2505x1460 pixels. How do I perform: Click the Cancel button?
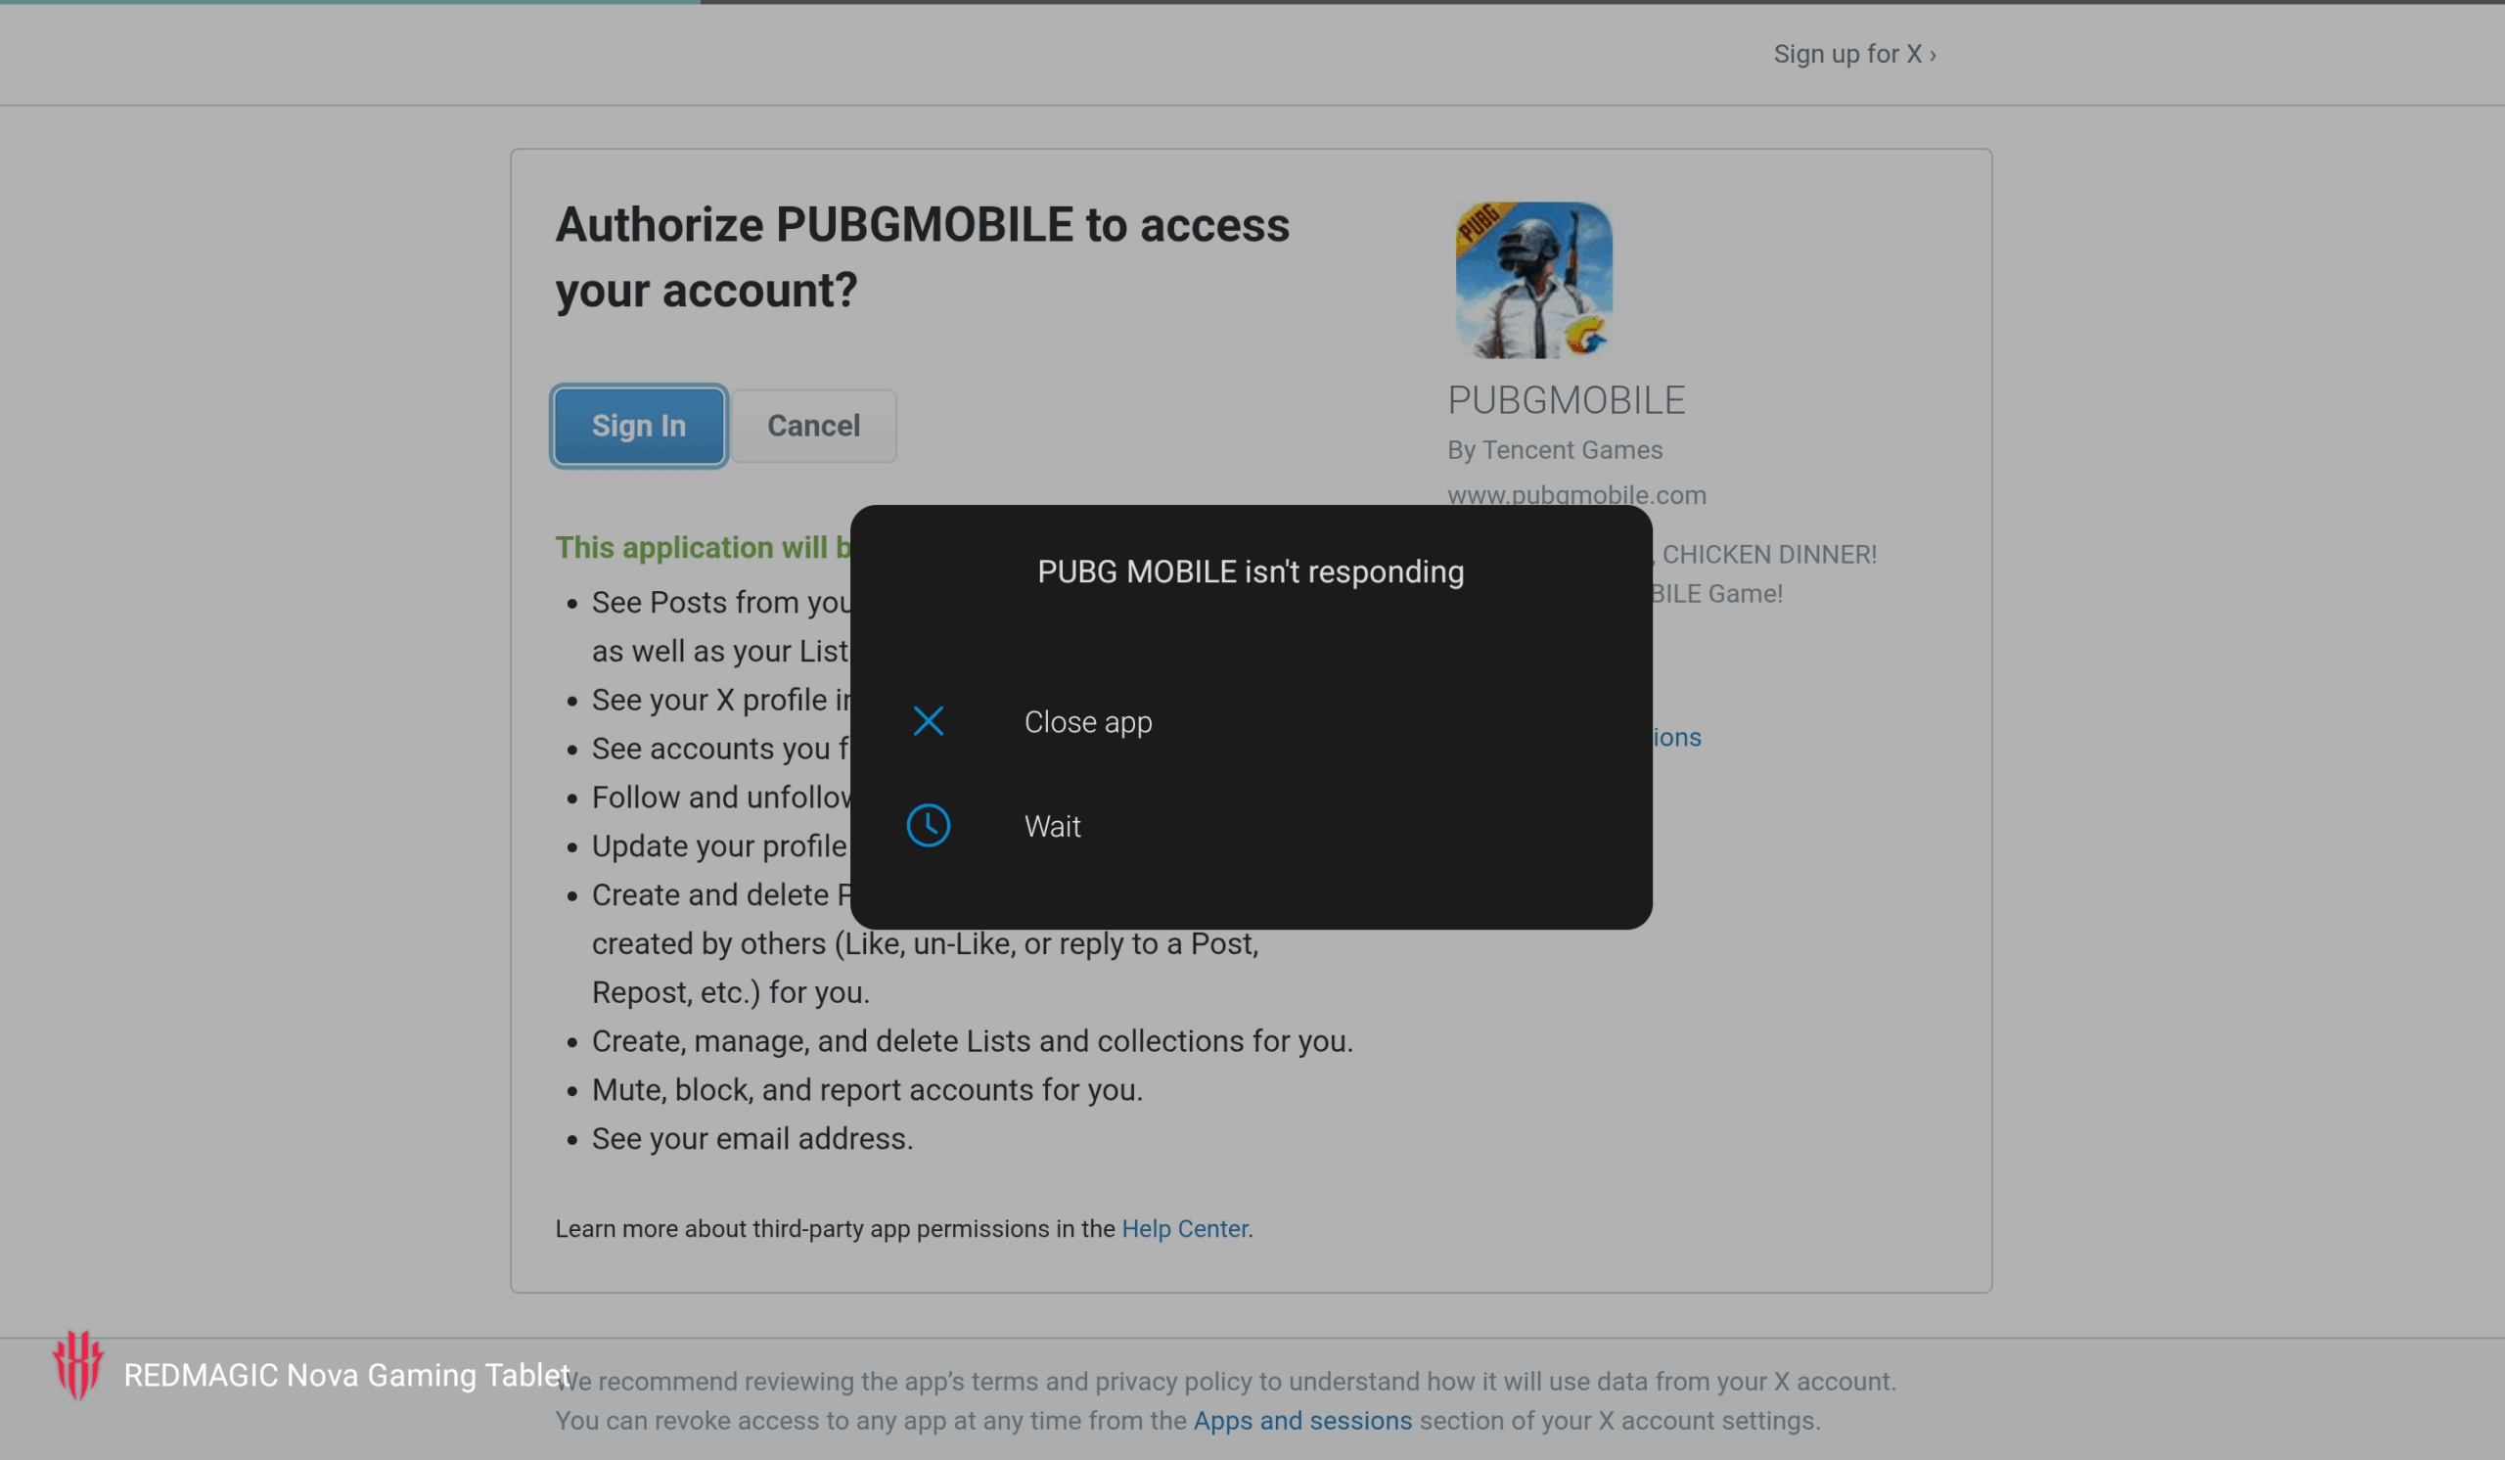point(813,426)
